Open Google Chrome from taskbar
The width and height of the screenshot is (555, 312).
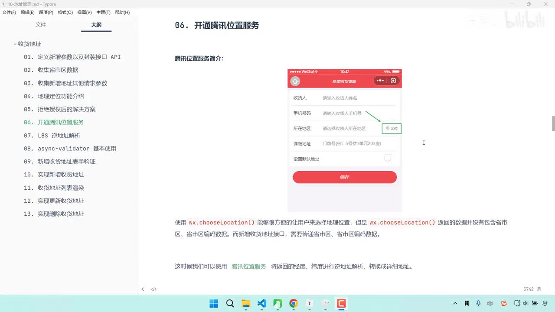pyautogui.click(x=294, y=303)
